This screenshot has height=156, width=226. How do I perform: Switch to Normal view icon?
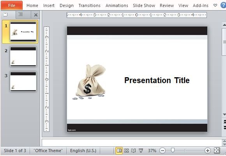pos(119,151)
